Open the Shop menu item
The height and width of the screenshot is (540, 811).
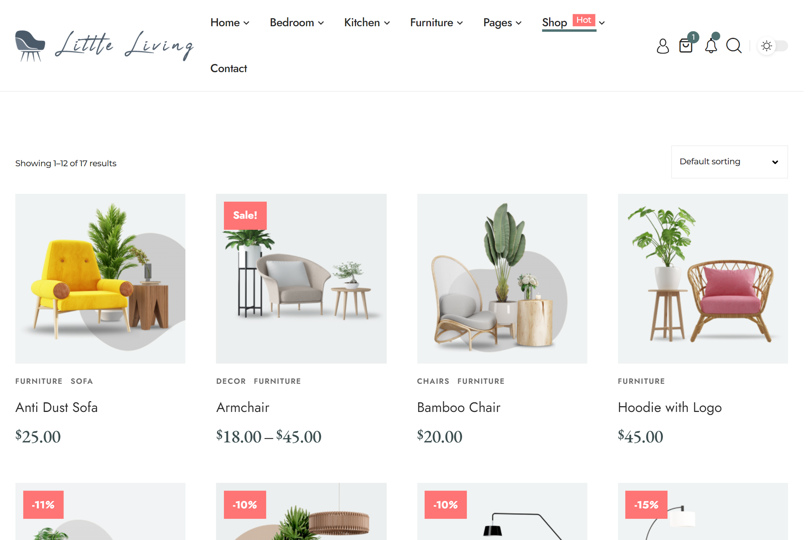(x=555, y=22)
